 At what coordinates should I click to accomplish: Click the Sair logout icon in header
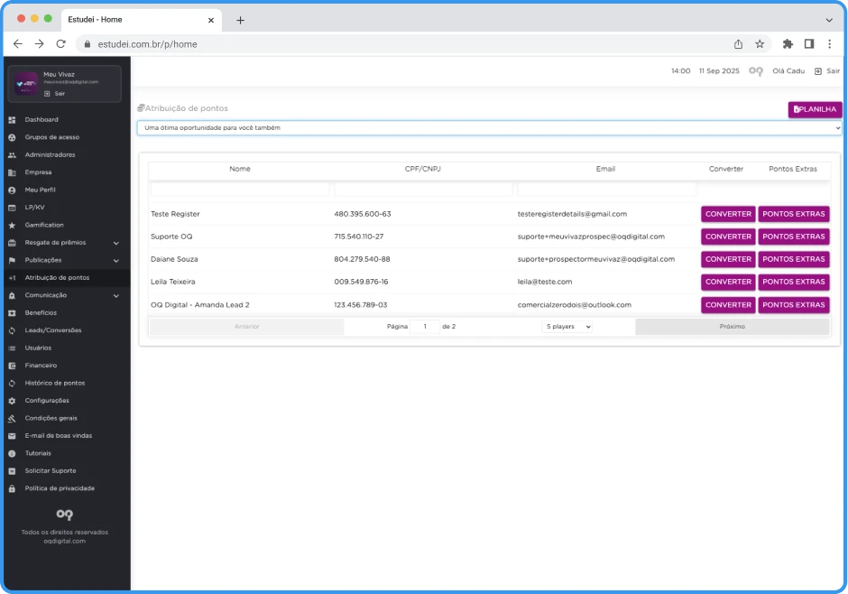pos(817,70)
